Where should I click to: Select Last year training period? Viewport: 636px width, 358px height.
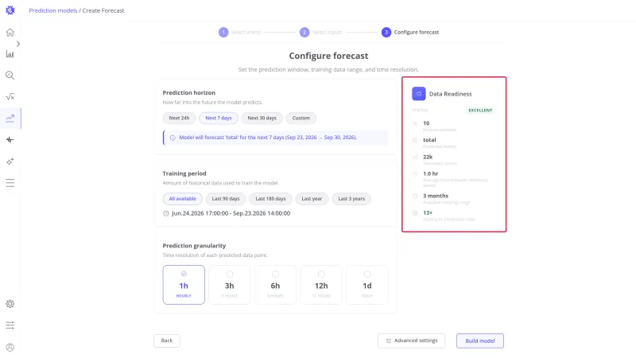[312, 199]
